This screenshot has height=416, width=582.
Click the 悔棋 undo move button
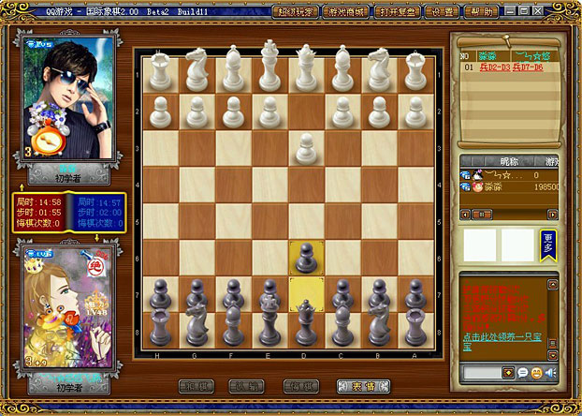point(301,387)
